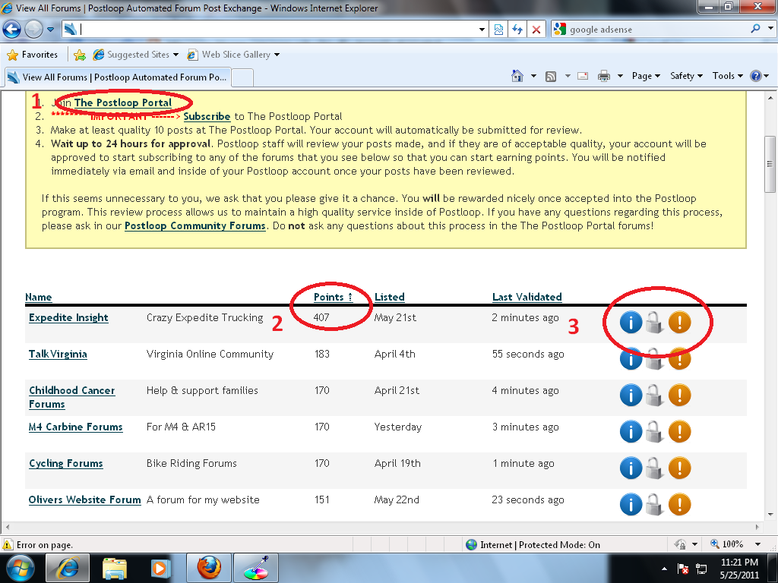Click the Error on page status warning
Viewport: 778px width, 583px height.
38,545
